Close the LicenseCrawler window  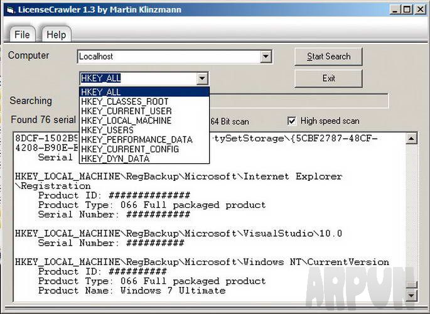(x=421, y=10)
